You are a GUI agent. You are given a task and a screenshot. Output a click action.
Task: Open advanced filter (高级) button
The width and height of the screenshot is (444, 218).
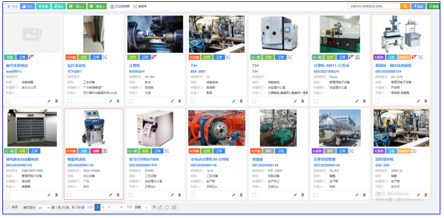coord(418,6)
